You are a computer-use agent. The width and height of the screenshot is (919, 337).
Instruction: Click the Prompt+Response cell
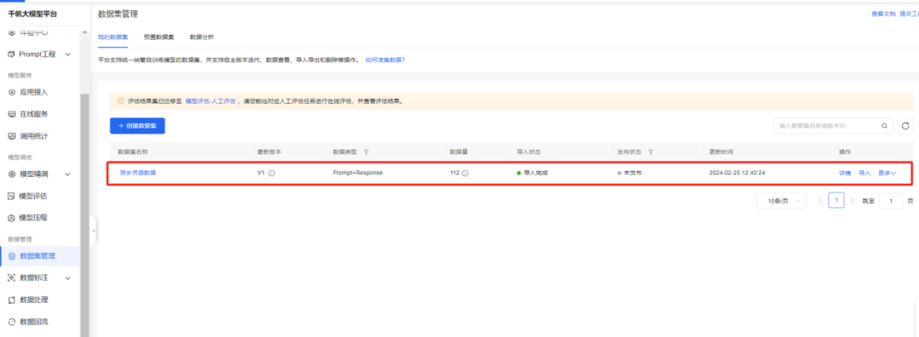[x=357, y=174]
